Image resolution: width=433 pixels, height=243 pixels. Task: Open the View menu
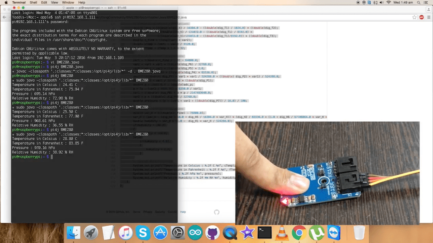[x=55, y=3]
